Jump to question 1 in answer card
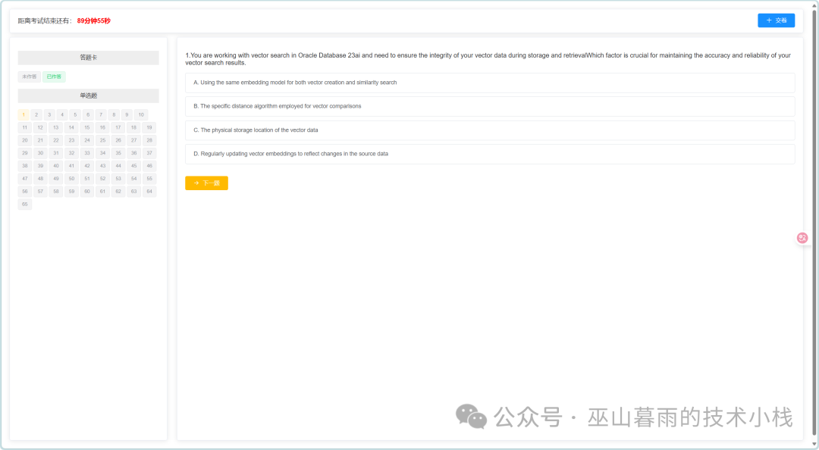Screen dimensions: 819x450 (24, 115)
